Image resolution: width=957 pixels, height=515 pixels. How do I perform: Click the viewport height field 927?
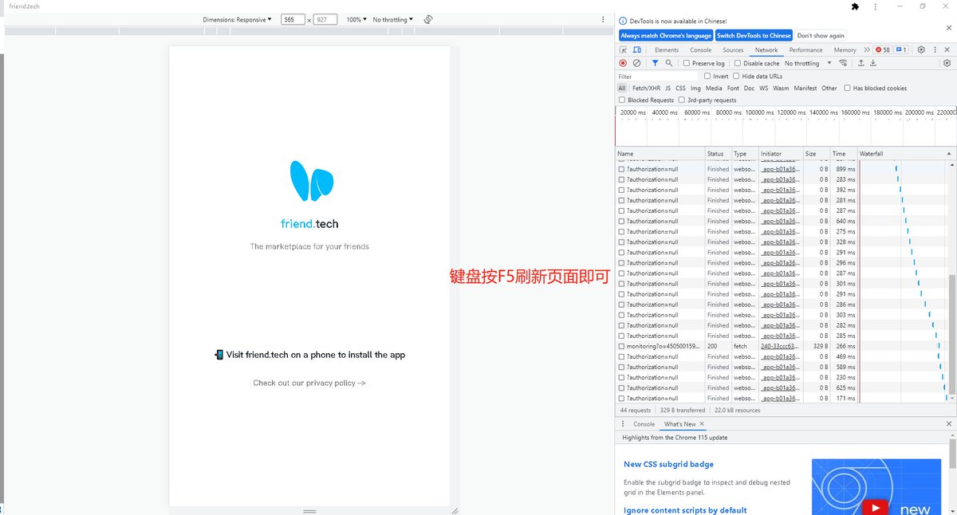pos(325,19)
